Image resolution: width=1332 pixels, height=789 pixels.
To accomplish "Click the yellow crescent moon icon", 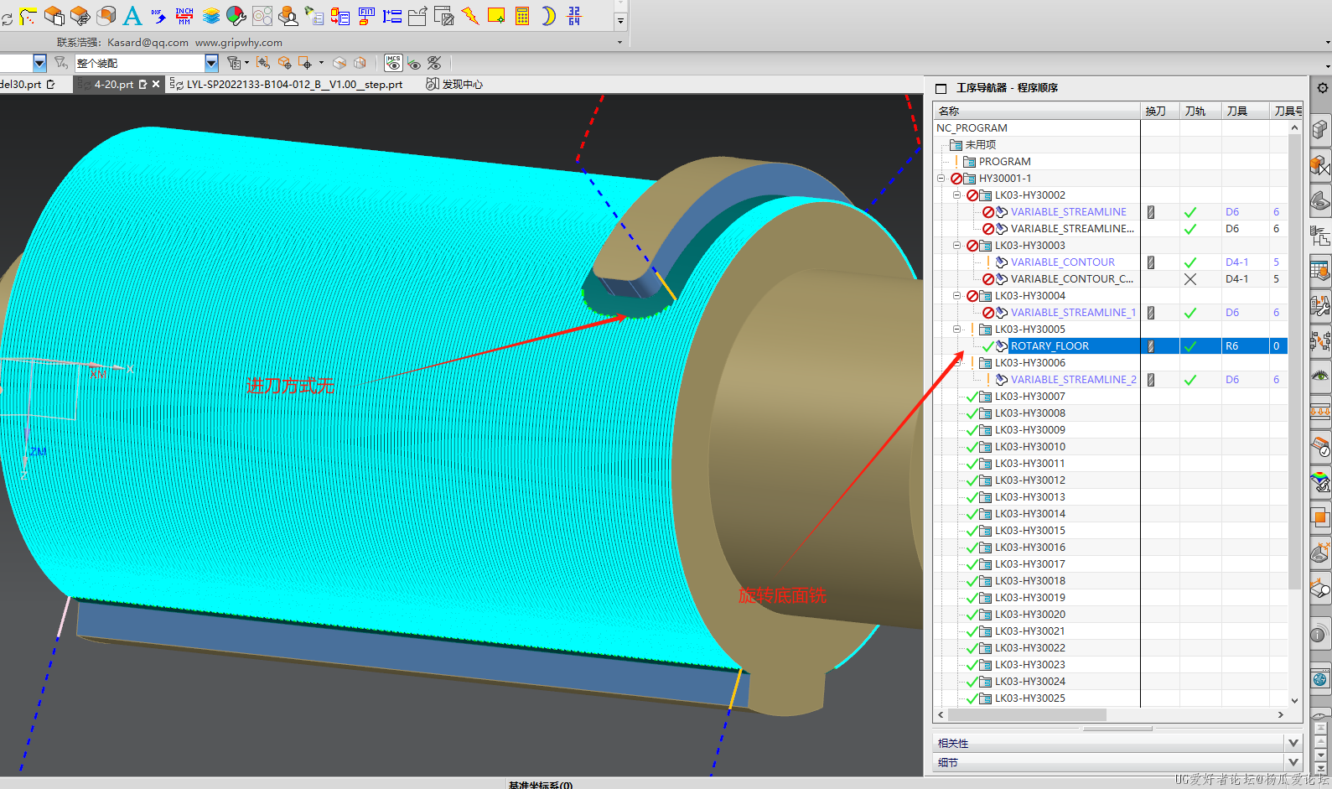I will coord(548,16).
